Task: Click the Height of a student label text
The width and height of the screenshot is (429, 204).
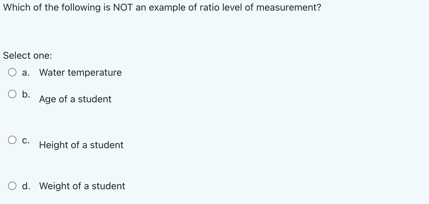Action: (81, 145)
